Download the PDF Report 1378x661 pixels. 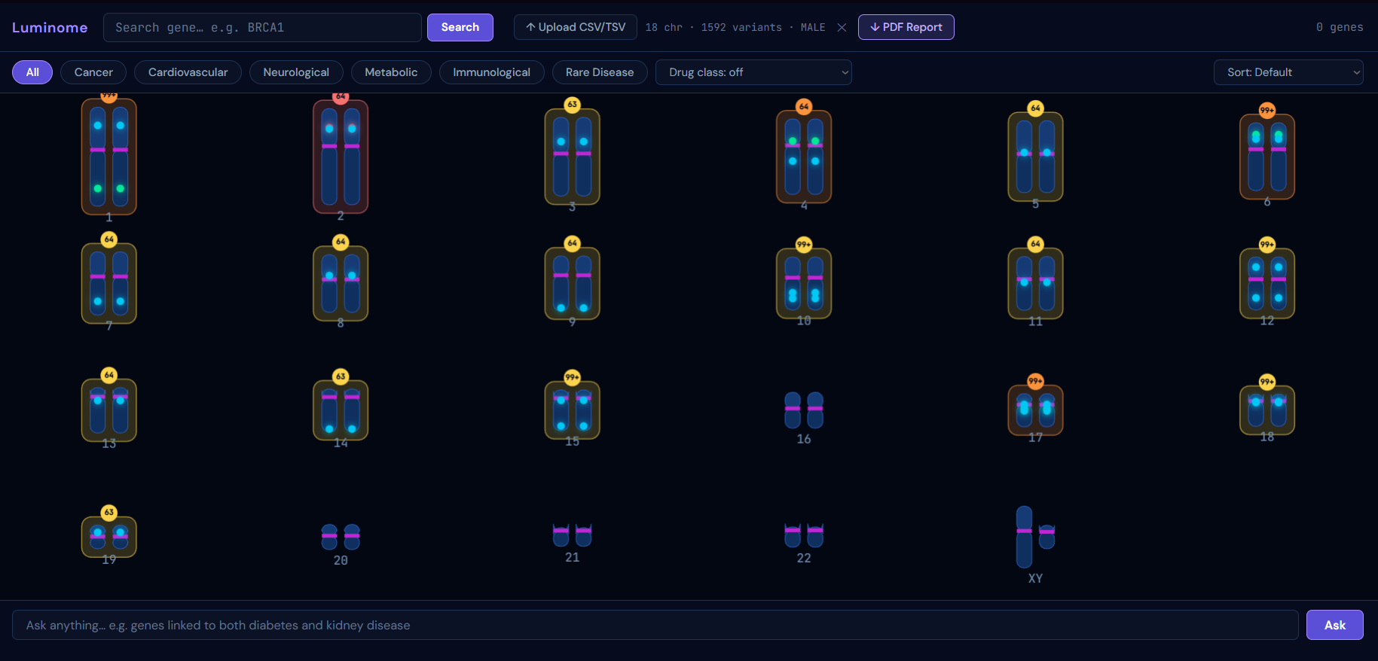(x=906, y=27)
